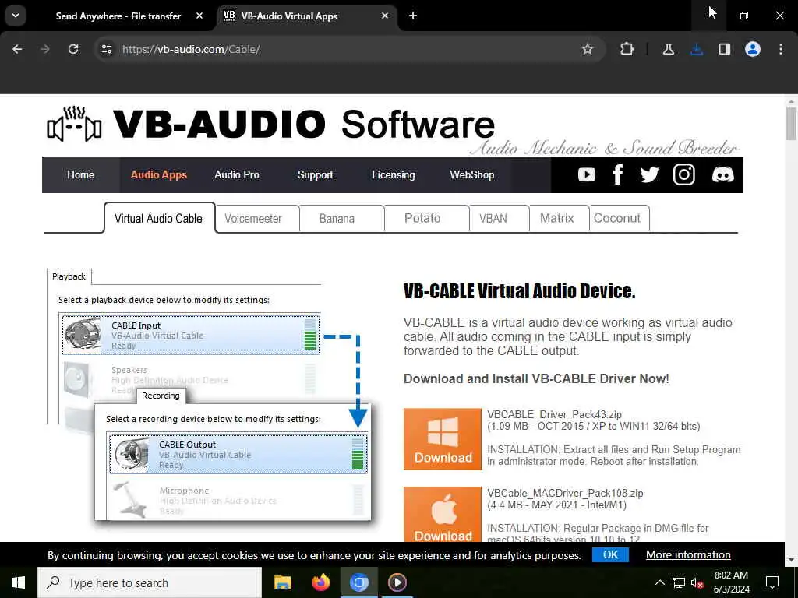The image size is (798, 598).
Task: Click the Windows Download button
Action: tap(443, 439)
